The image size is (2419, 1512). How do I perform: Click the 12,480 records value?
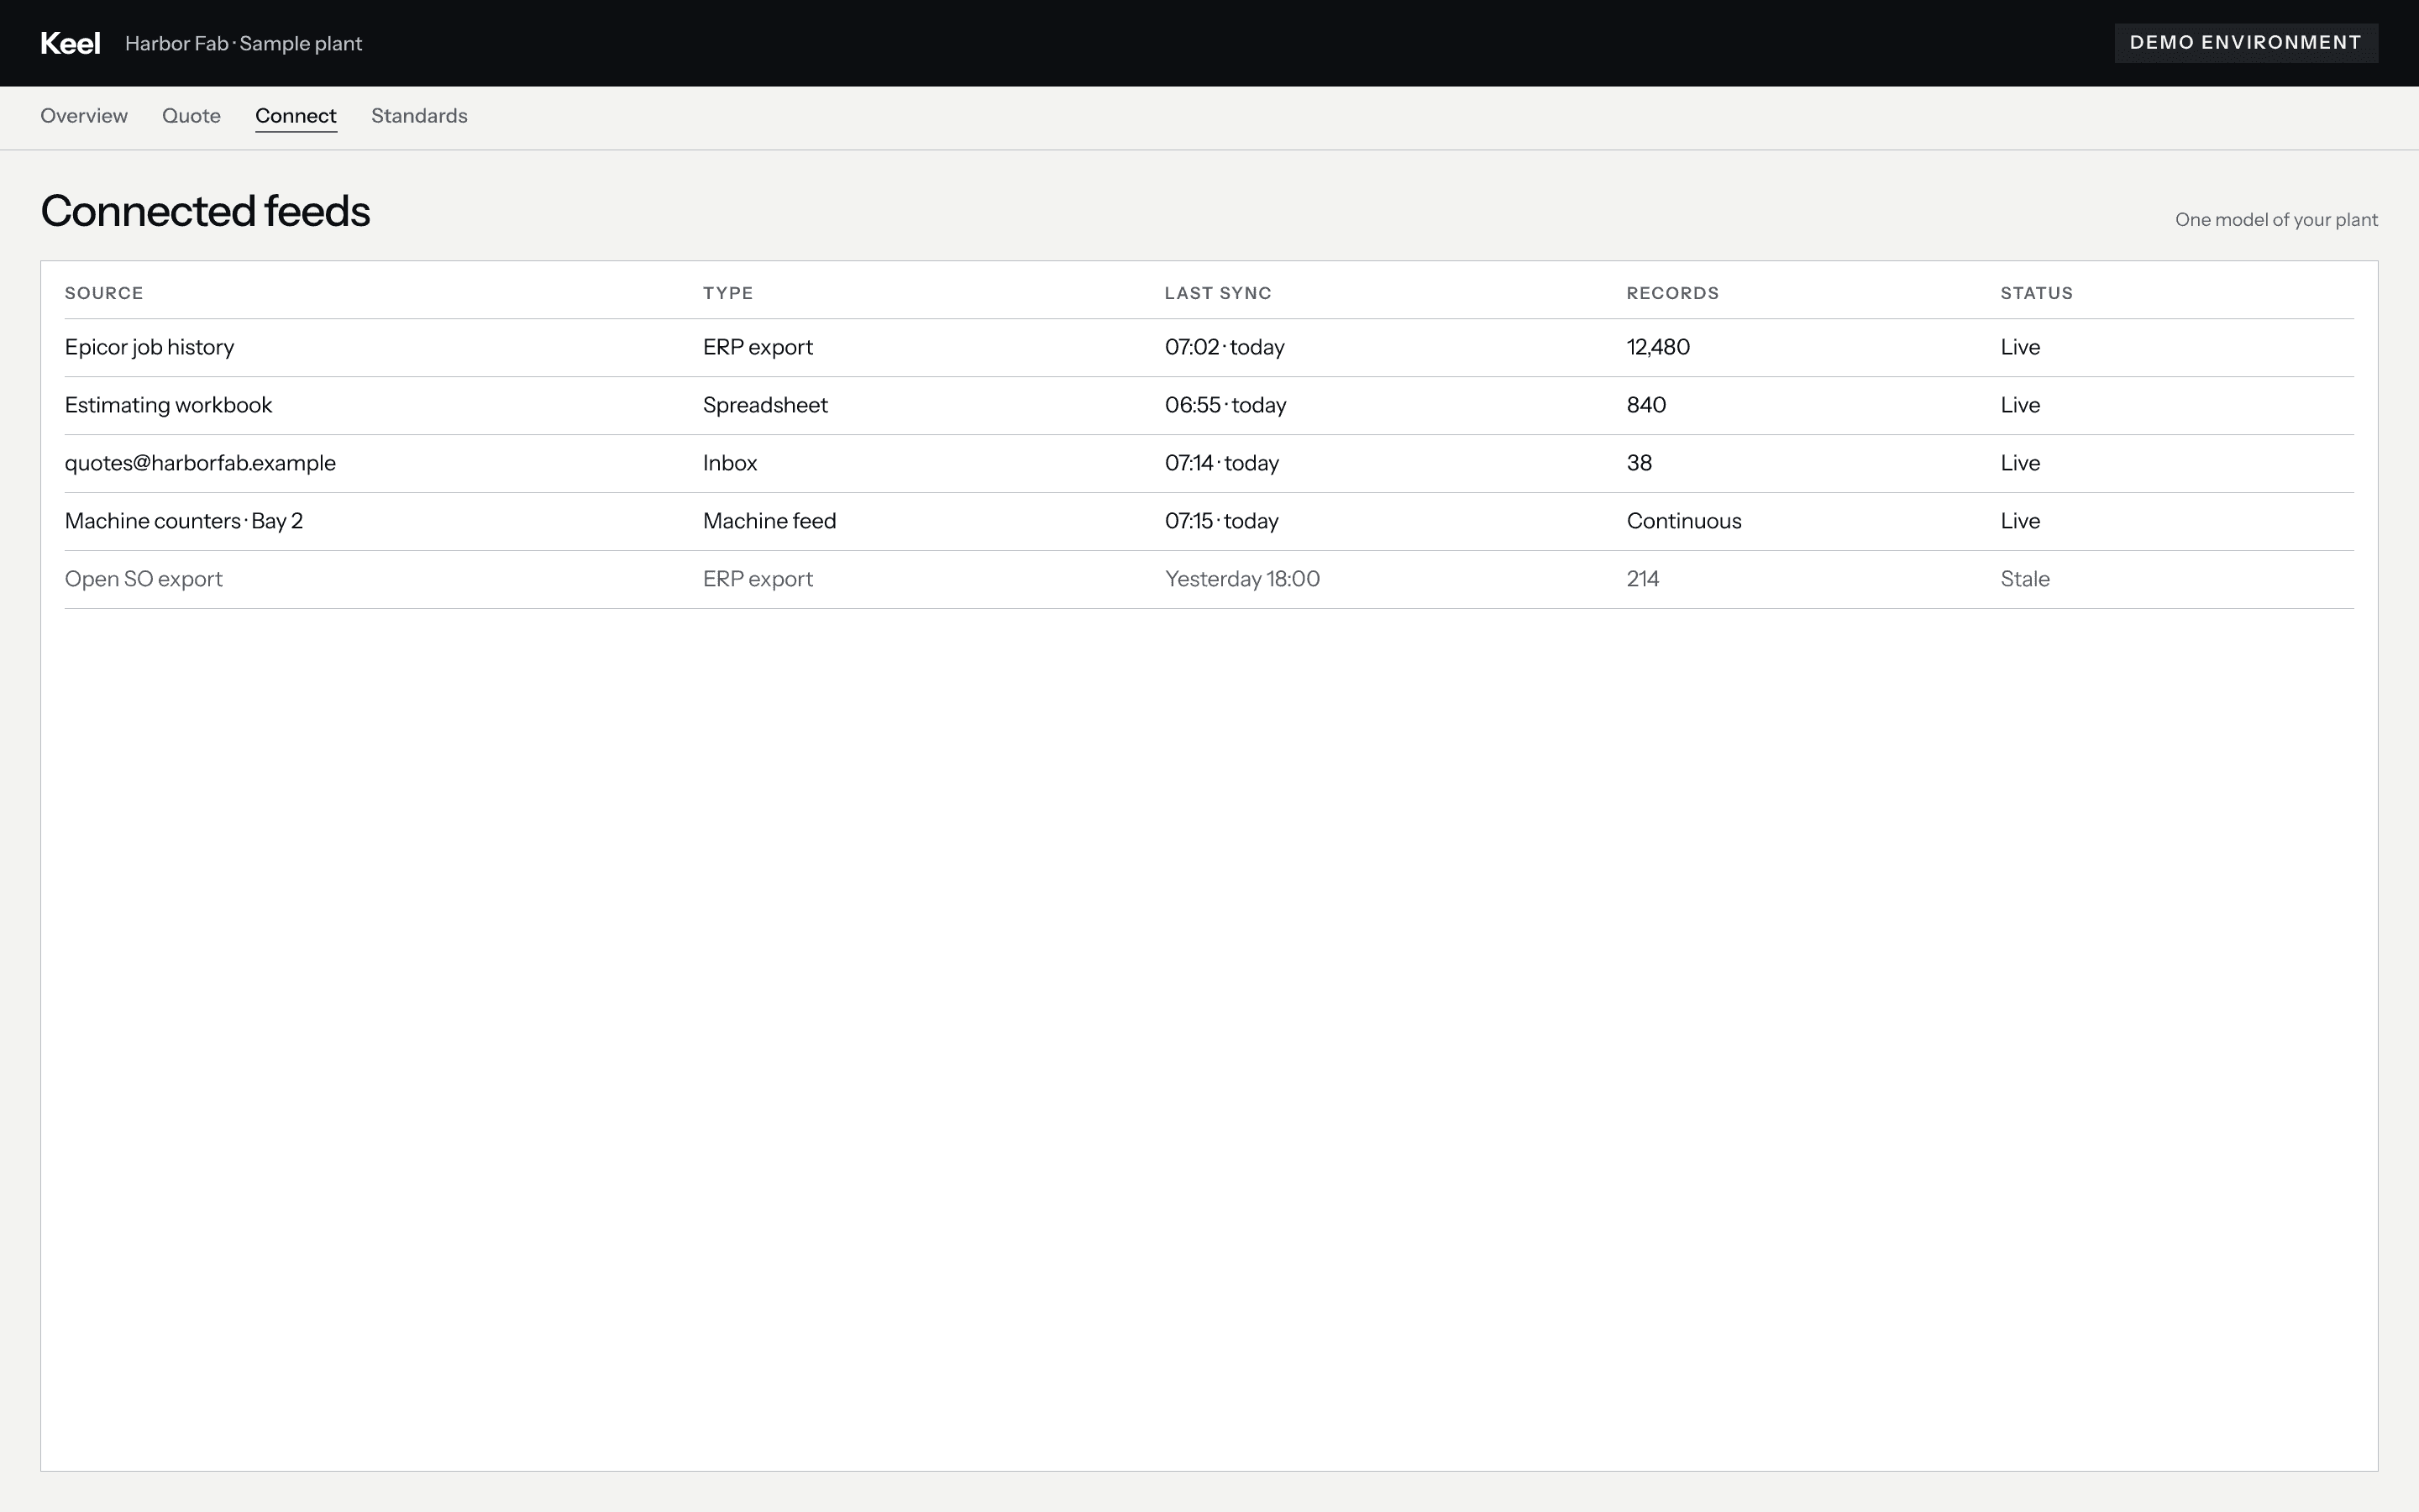click(x=1658, y=347)
